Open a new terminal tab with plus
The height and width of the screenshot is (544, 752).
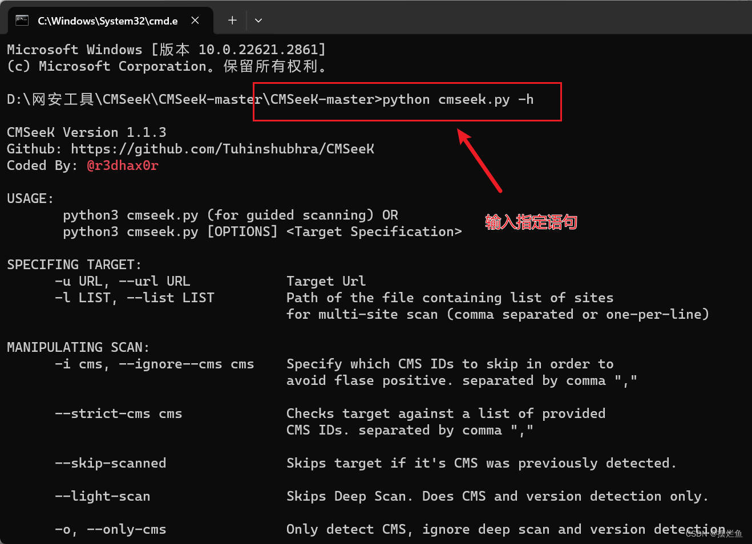coord(232,21)
